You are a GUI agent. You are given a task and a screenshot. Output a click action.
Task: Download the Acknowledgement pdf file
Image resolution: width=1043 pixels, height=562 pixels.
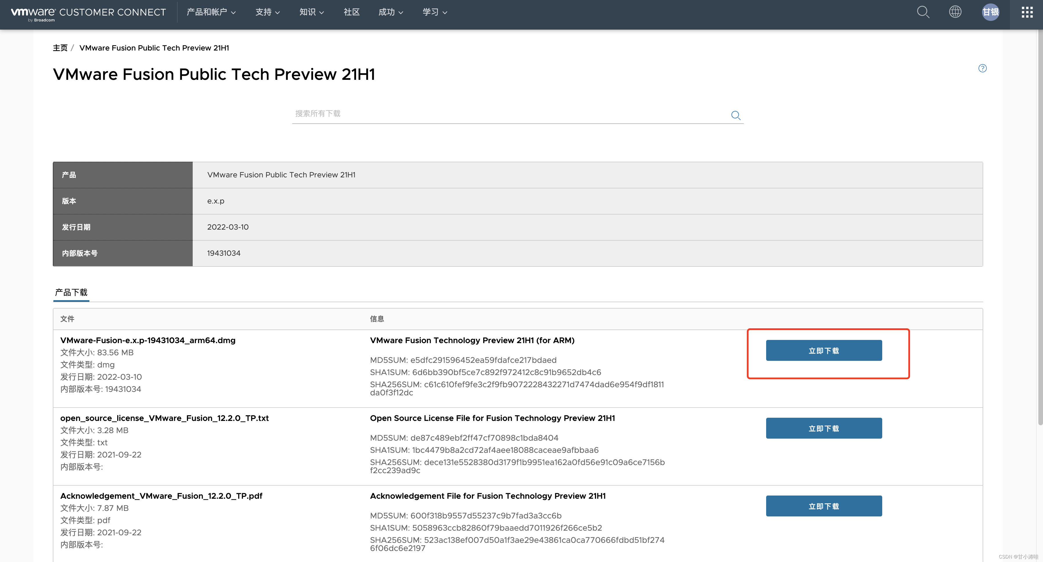click(824, 506)
